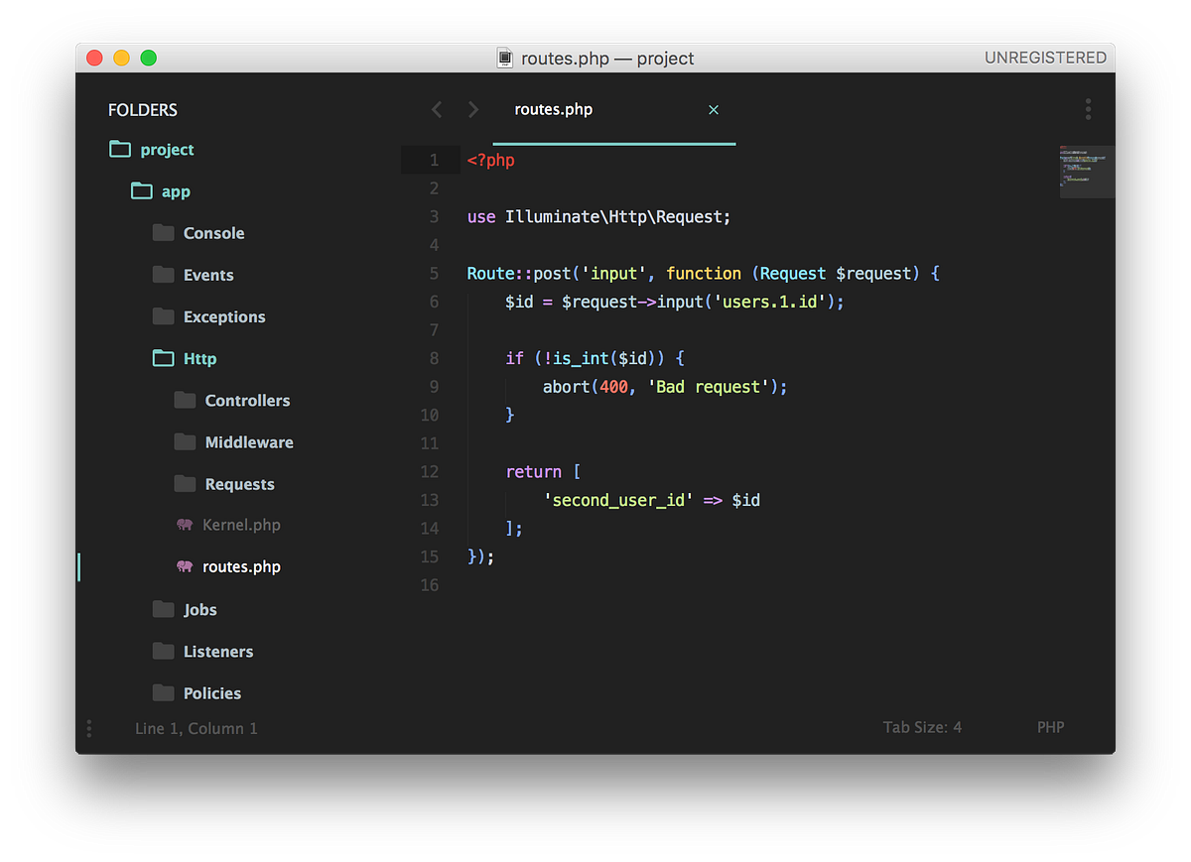Click the '<?php' opening tag
Viewport: 1191px width, 862px height.
(491, 160)
